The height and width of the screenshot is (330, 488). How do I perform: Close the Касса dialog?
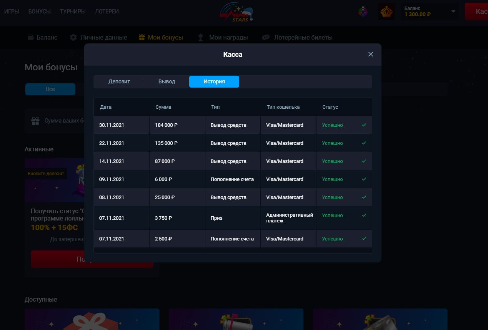coord(371,54)
